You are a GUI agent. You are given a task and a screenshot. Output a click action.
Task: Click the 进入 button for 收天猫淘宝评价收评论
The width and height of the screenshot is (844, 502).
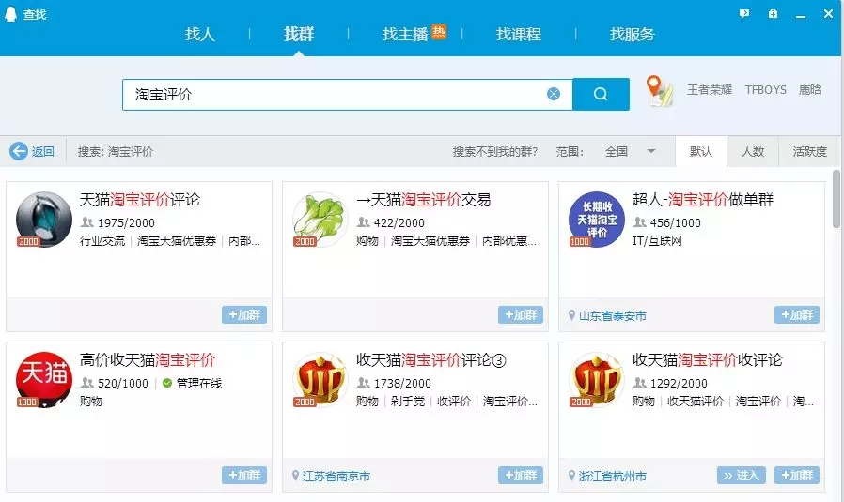click(742, 475)
